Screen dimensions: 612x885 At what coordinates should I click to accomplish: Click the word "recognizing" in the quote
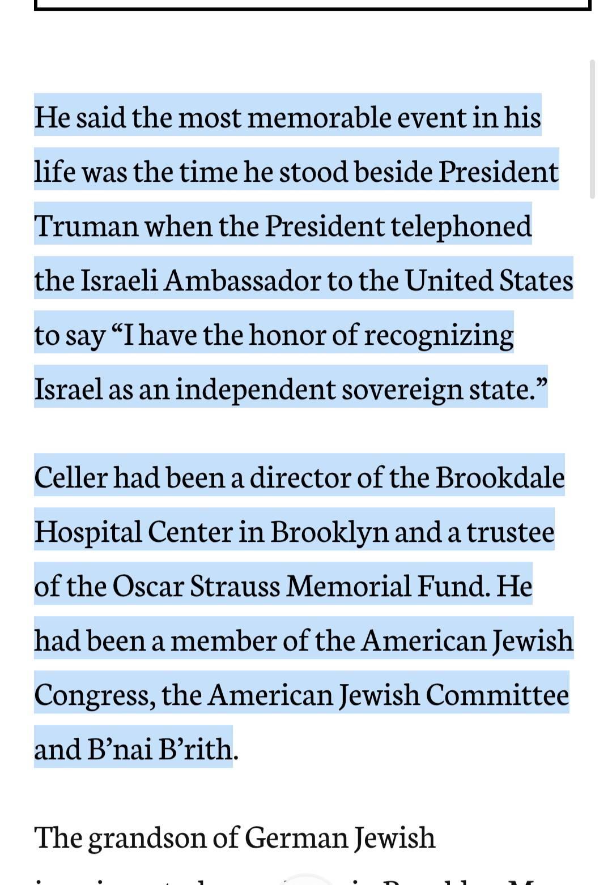pos(439,335)
